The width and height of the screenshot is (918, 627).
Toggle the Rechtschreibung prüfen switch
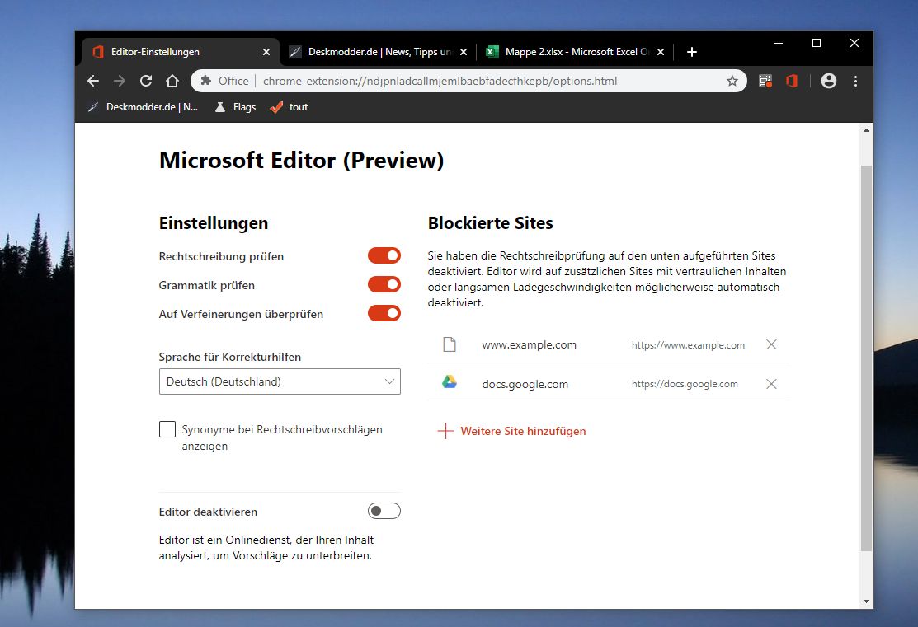(384, 255)
